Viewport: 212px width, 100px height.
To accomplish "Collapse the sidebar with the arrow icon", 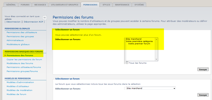I will [45, 18].
